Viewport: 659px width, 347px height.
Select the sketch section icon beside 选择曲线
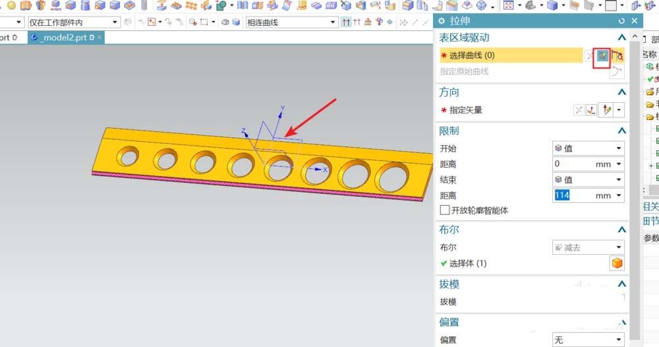[602, 55]
